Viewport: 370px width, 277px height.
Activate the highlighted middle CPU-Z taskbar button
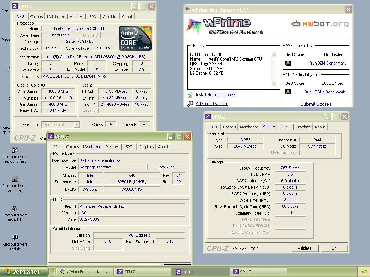pos(200,272)
